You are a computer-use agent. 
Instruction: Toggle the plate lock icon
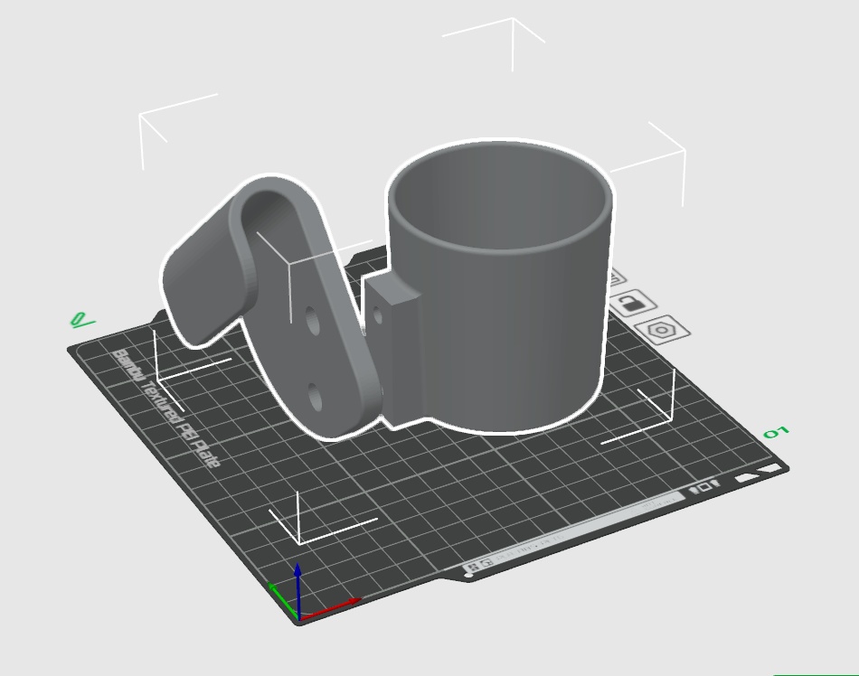pyautogui.click(x=635, y=302)
